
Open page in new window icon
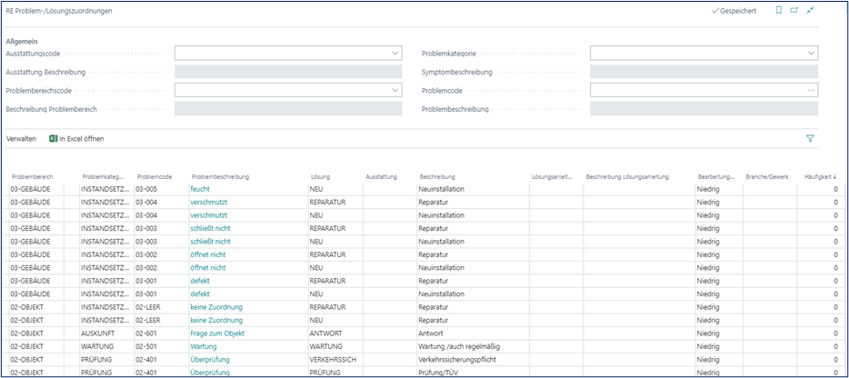[794, 11]
